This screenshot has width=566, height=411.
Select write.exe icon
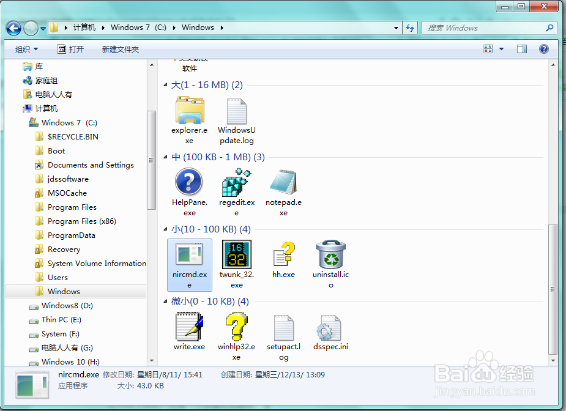tap(189, 327)
